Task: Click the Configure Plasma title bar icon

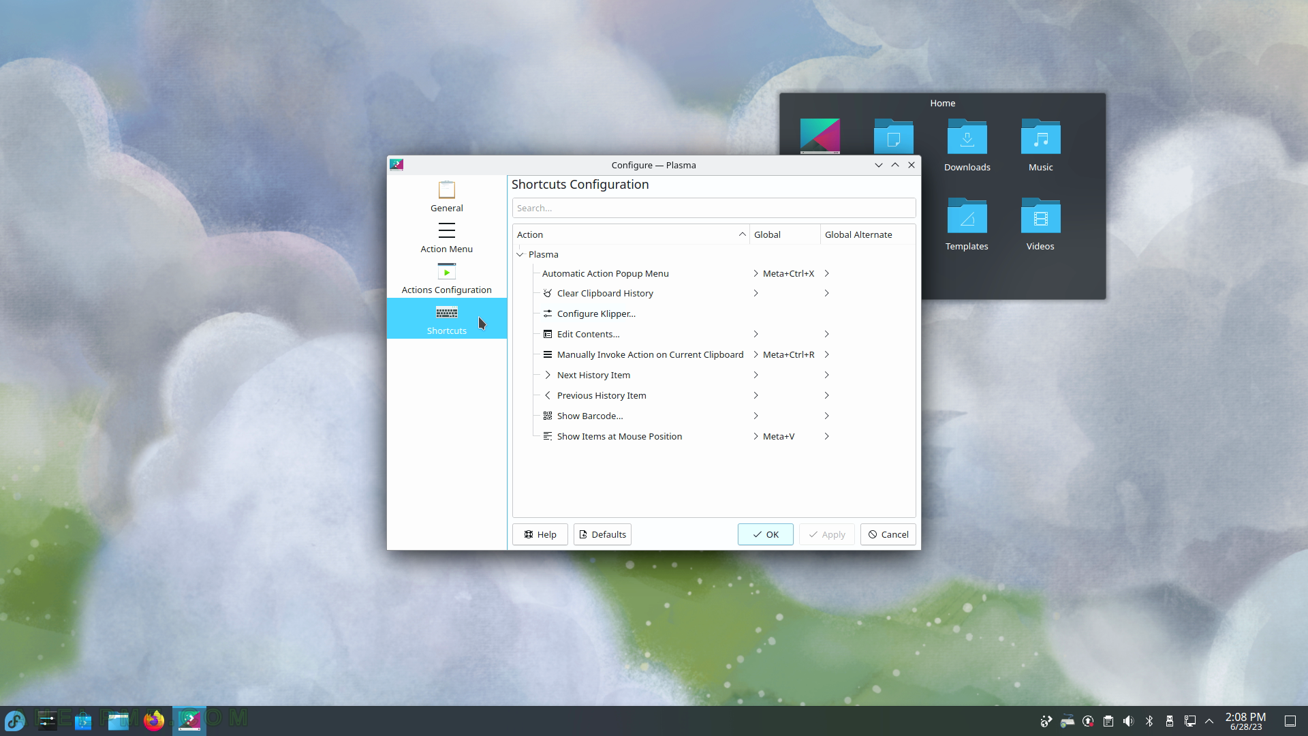Action: [x=396, y=164]
